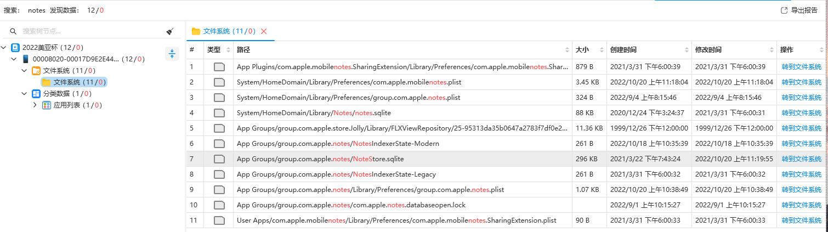Screen dimensions: 828x232
Task: Click the 分类数据 category icon
Action: pos(36,94)
